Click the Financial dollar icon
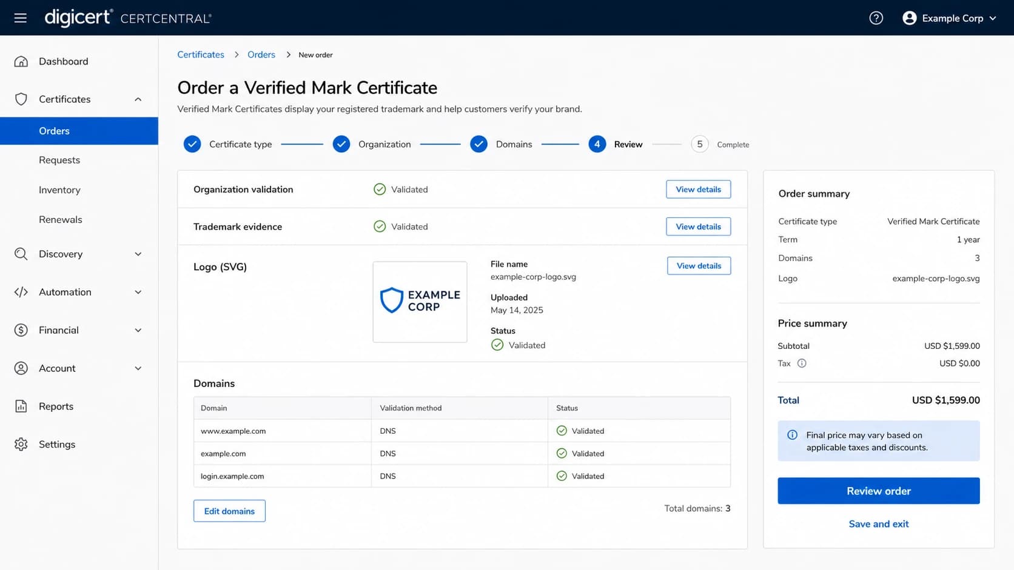This screenshot has width=1014, height=570. (x=21, y=330)
